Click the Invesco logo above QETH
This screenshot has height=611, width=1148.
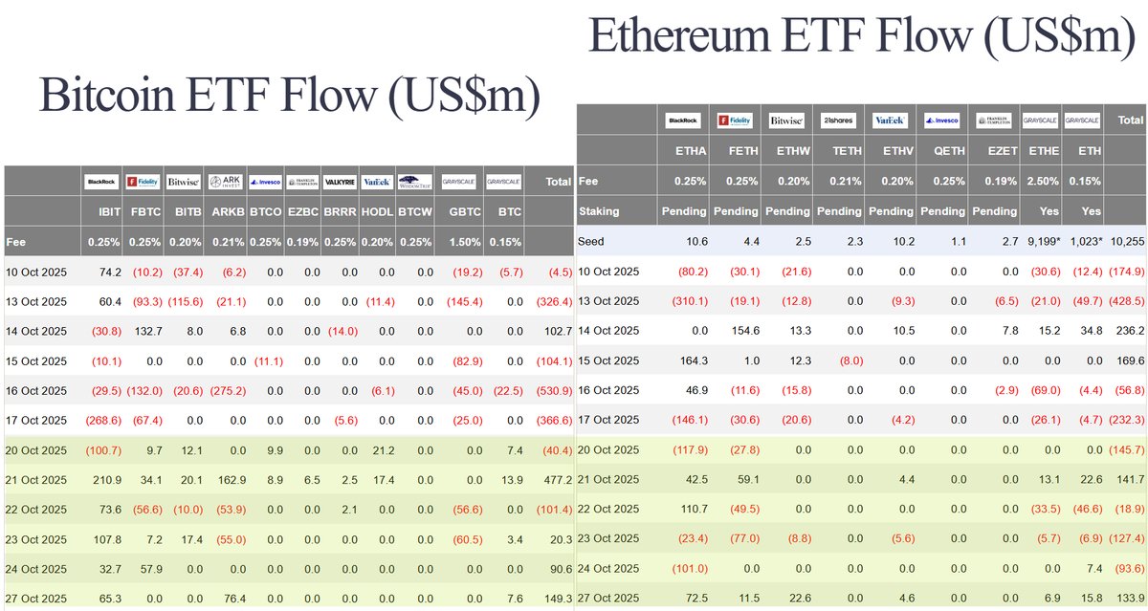[x=941, y=120]
